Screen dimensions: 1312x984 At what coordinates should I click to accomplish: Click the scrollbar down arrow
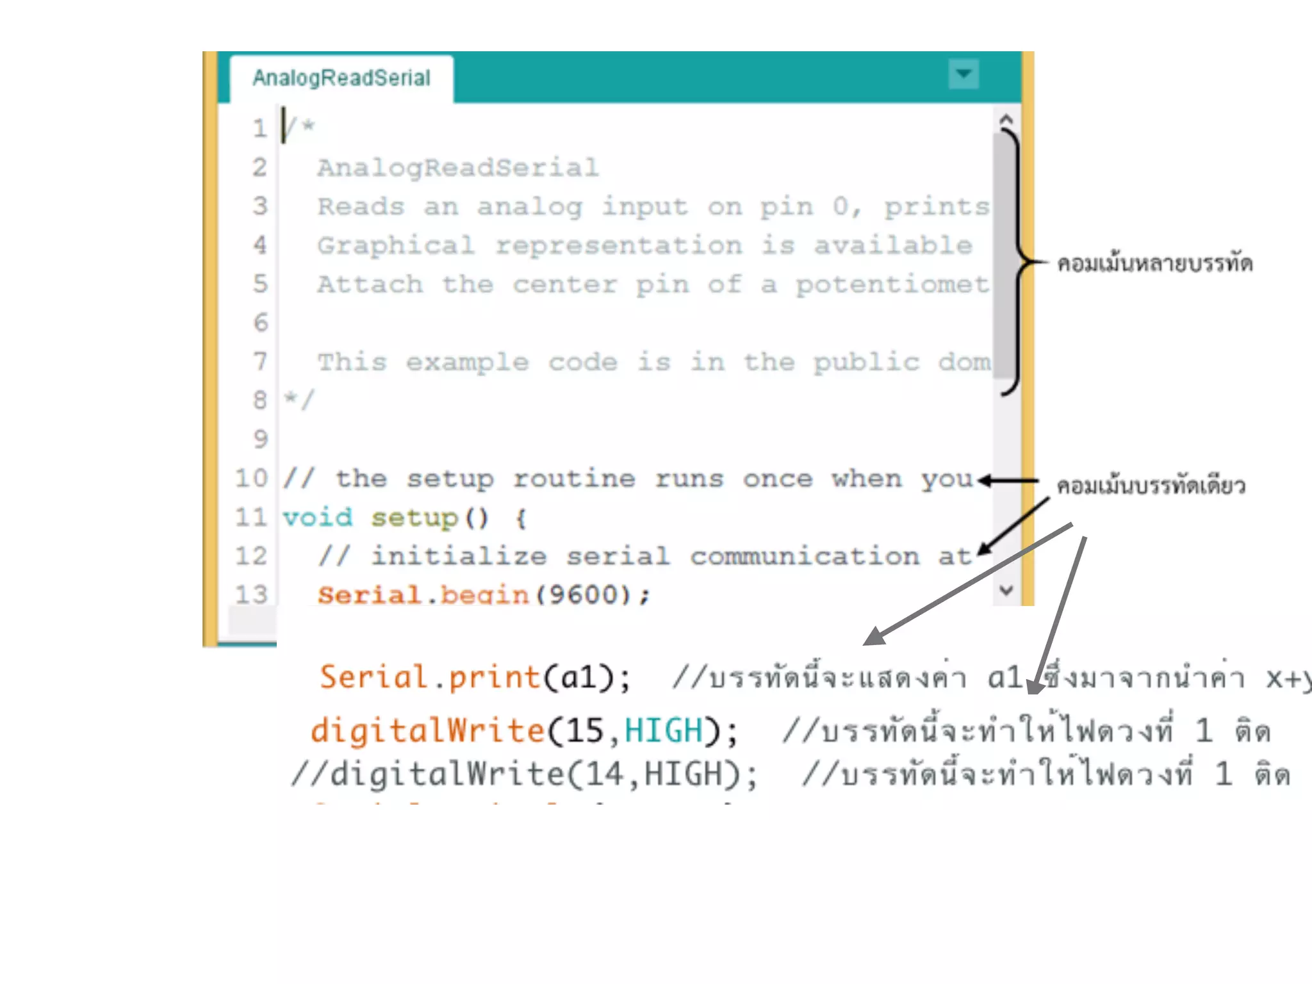point(1006,590)
